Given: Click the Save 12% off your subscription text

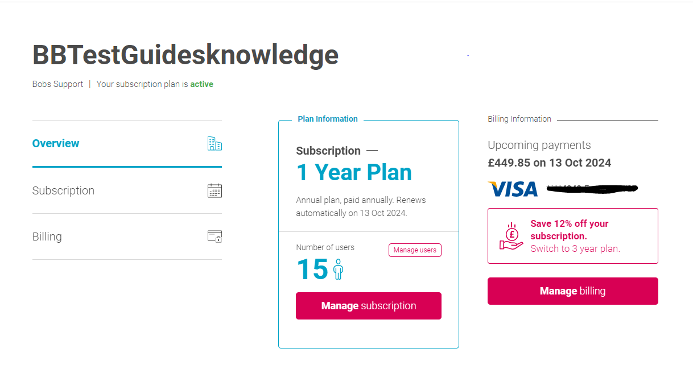Looking at the screenshot, I should [570, 230].
